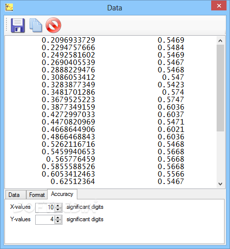Click the value 0.2492581602
230x249 pixels.
coord(68,55)
